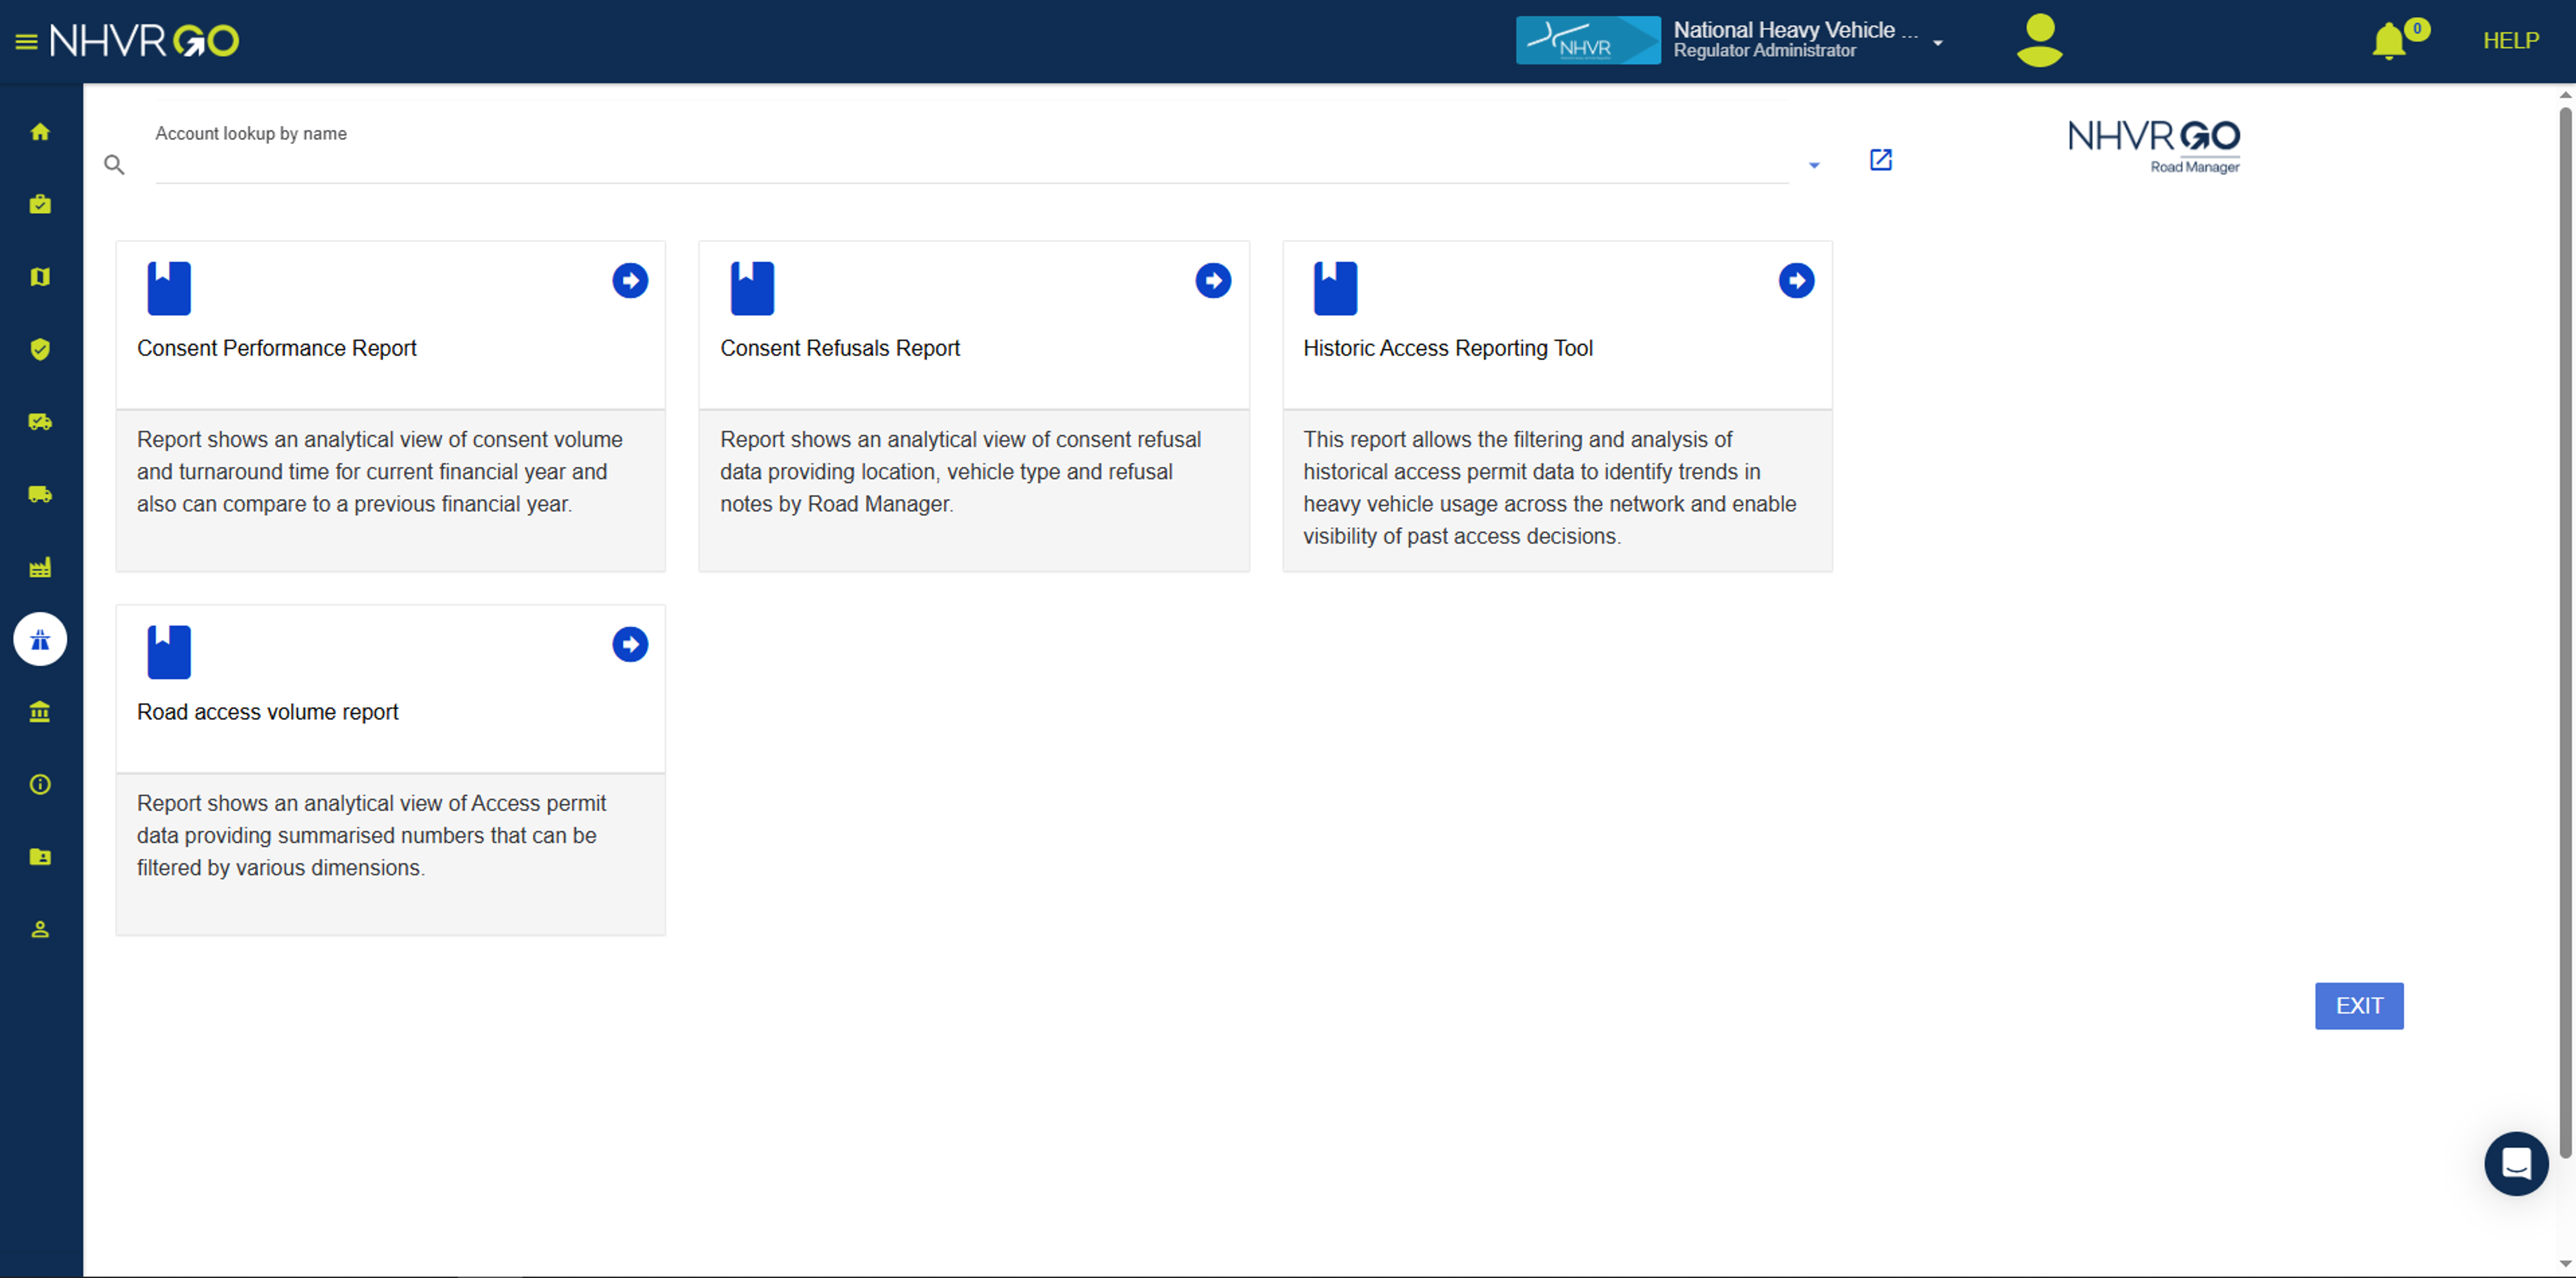Select the Historic Access Reporting Tool title
The width and height of the screenshot is (2576, 1278).
(x=1447, y=348)
